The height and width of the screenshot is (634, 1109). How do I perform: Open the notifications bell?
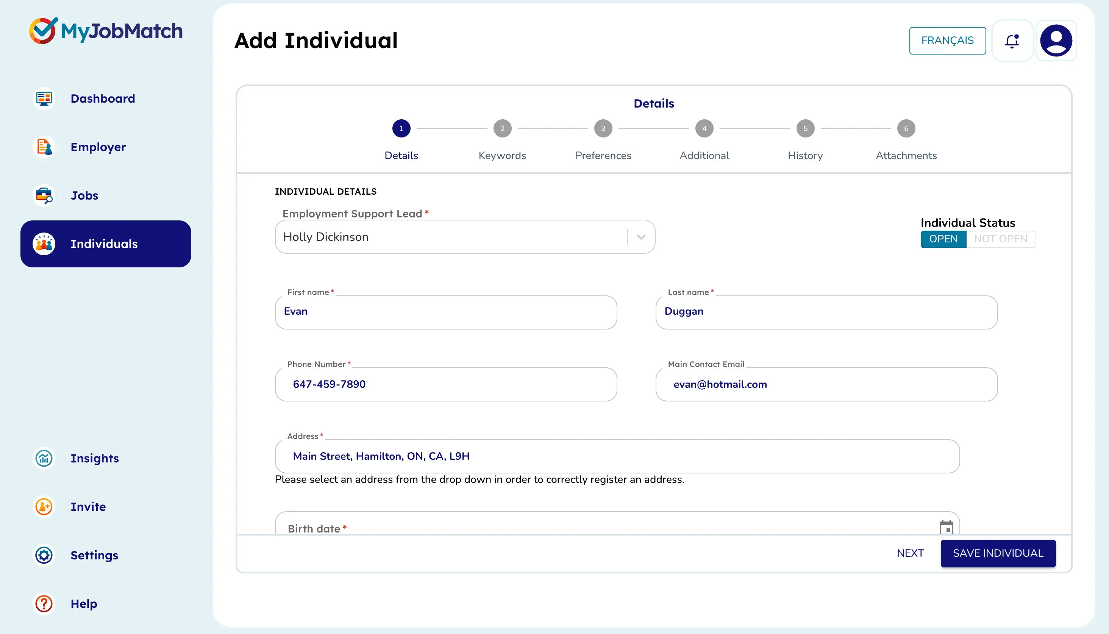pos(1012,41)
